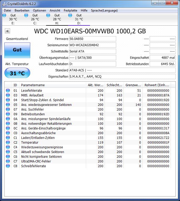Click status icon of notwendiger Rekalibrierungen row
Image resolution: width=180 pixels, height=201 pixels.
(8, 123)
